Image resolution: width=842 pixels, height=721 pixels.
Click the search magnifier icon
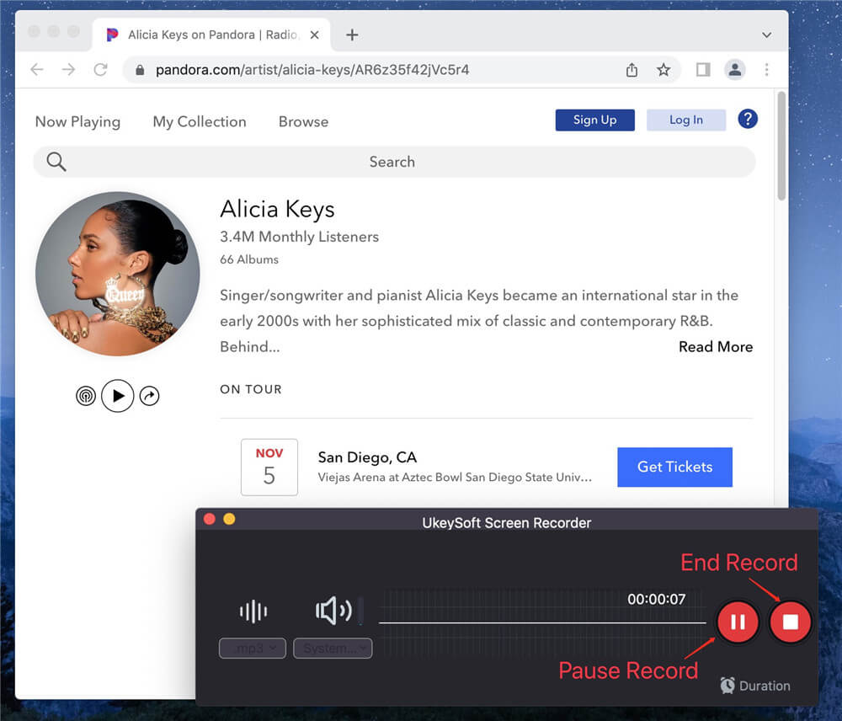(56, 161)
